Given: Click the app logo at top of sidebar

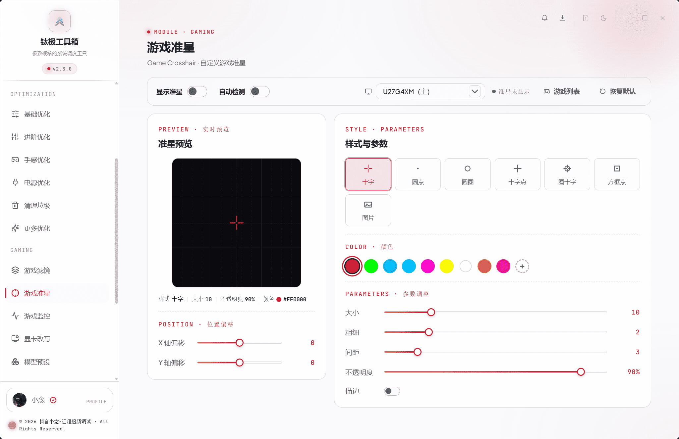Looking at the screenshot, I should tap(60, 21).
